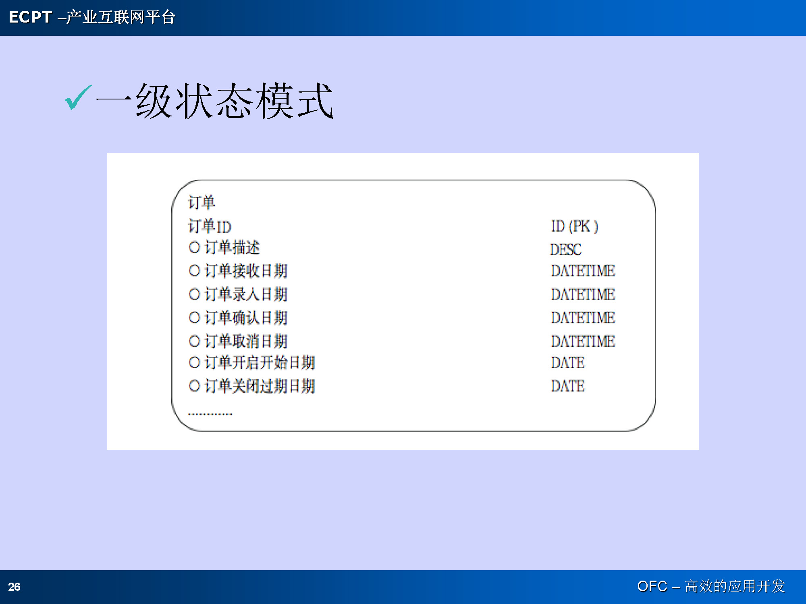Click the OFC – 高效的应用开发 footer text

click(x=711, y=586)
